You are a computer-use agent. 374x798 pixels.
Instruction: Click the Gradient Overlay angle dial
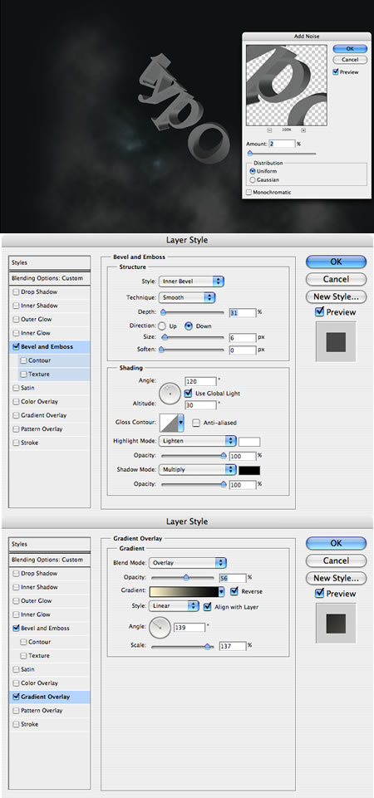pyautogui.click(x=160, y=628)
